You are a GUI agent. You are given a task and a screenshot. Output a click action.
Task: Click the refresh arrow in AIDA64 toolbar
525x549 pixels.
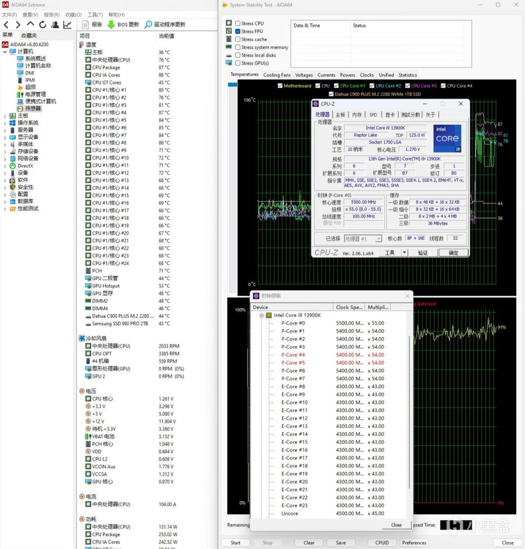coord(43,25)
